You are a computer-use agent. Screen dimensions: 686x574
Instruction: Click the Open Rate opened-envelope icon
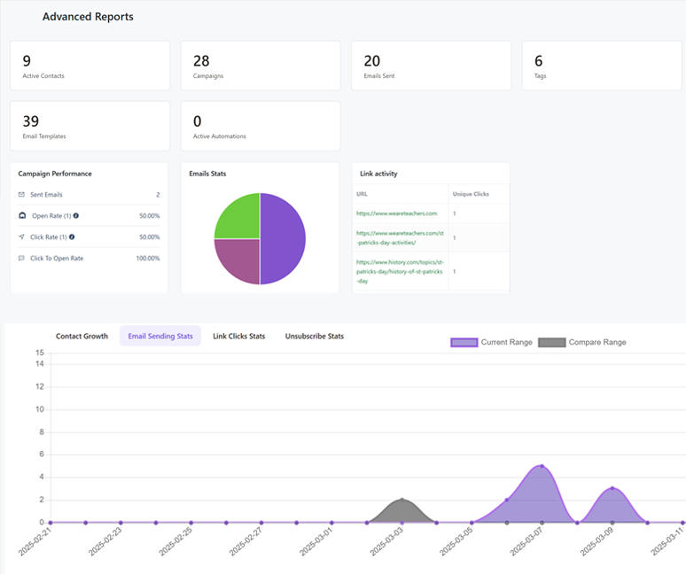point(21,215)
